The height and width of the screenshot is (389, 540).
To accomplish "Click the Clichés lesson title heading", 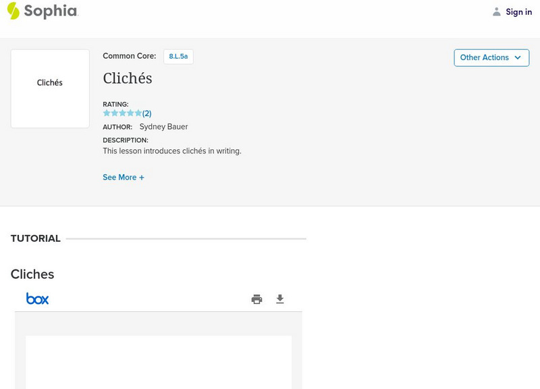I will point(128,78).
